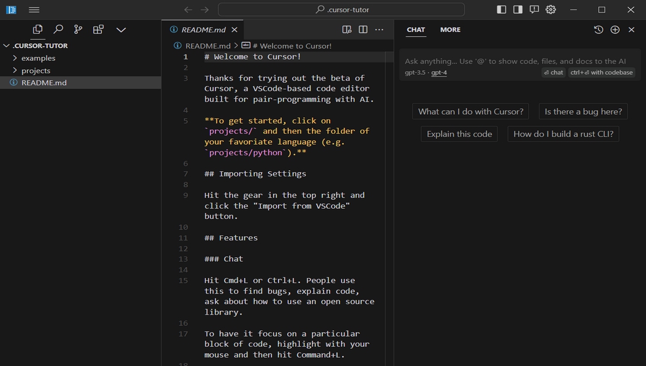This screenshot has width=646, height=366.
Task: Open the chat history clock icon
Action: click(598, 30)
